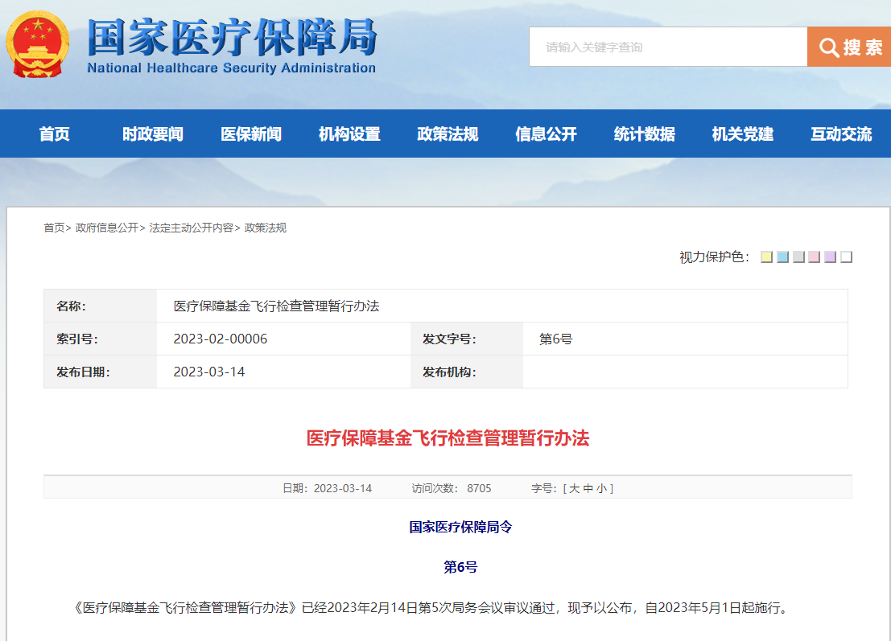Click the 国家医疗保障局令 heading
The height and width of the screenshot is (641, 891).
click(x=460, y=527)
